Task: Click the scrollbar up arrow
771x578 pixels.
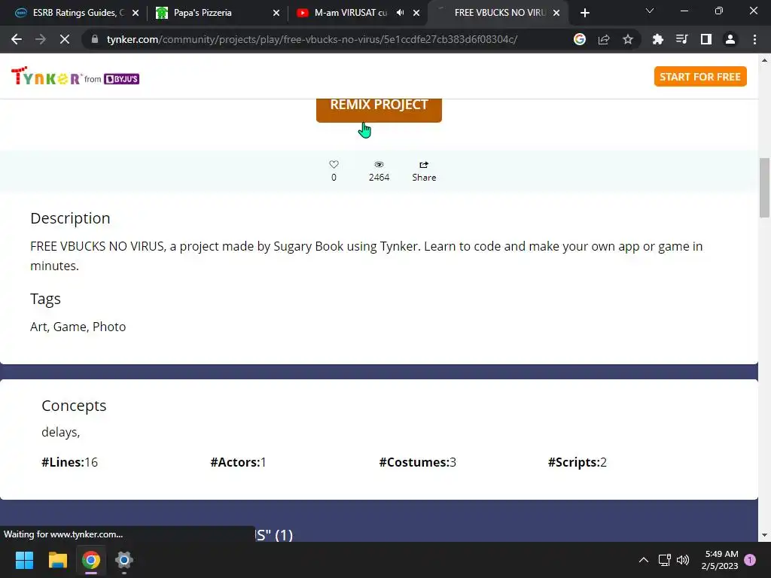Action: tap(765, 60)
